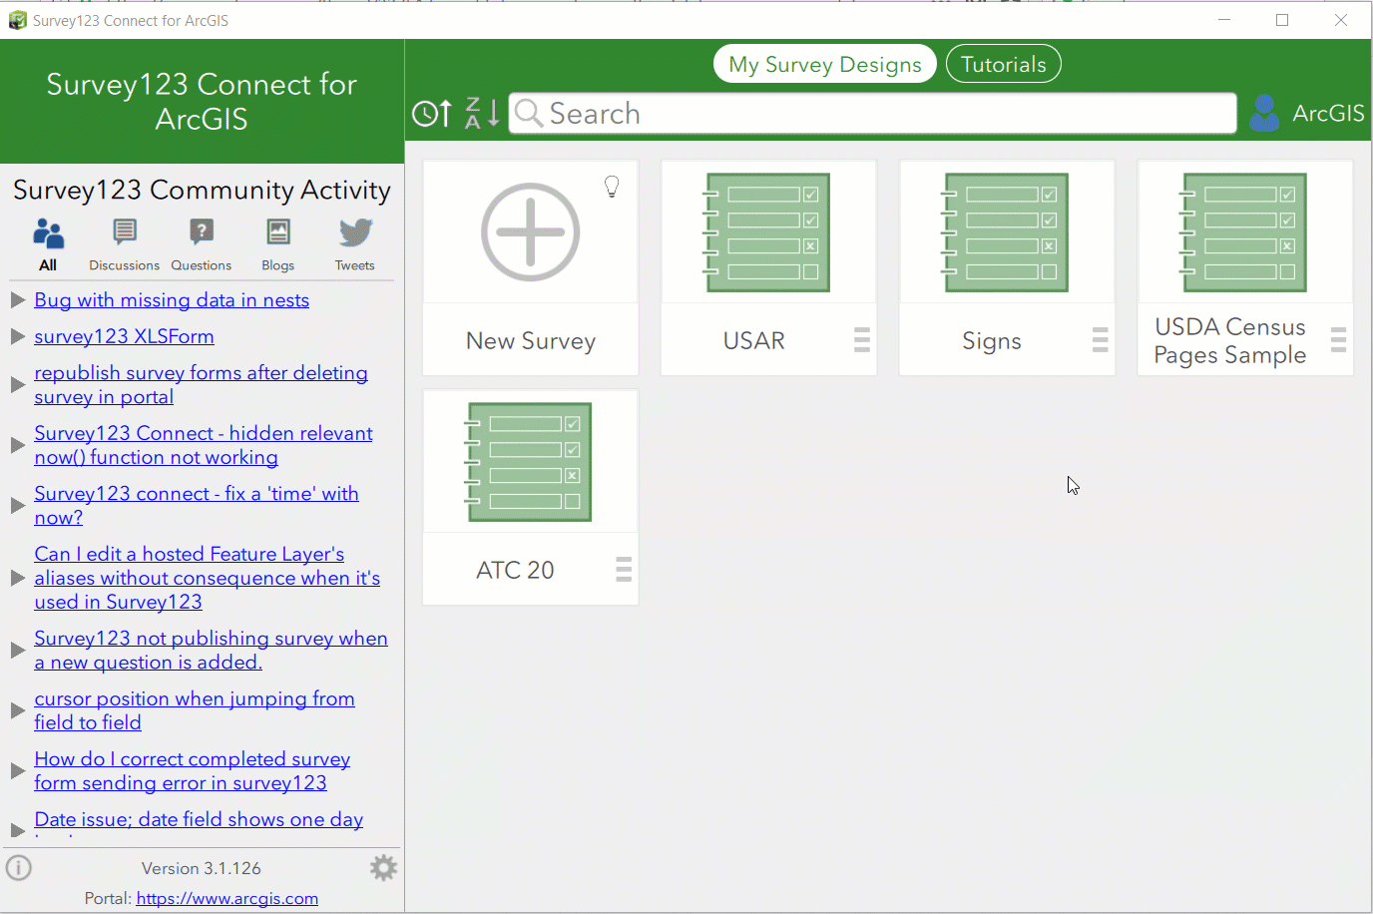Click the Survey123 app icon in title bar
The width and height of the screenshot is (1373, 914).
pos(17,20)
